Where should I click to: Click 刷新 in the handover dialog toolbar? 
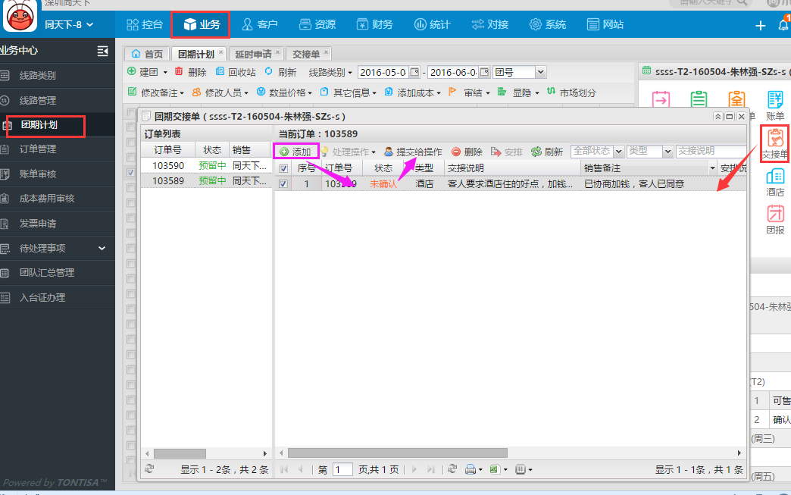[547, 152]
